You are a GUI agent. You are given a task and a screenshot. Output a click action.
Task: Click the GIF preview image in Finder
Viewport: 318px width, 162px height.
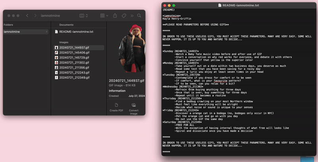pyautogui.click(x=132, y=48)
